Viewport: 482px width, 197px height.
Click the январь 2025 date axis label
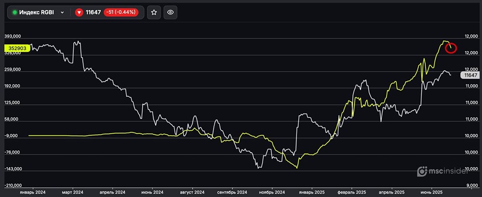[312, 191]
